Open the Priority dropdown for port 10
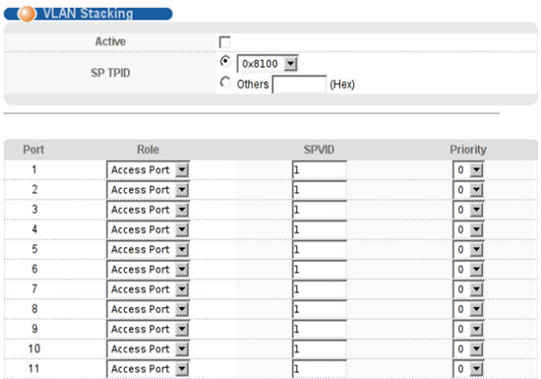Viewport: 541px width, 379px height. tap(468, 349)
